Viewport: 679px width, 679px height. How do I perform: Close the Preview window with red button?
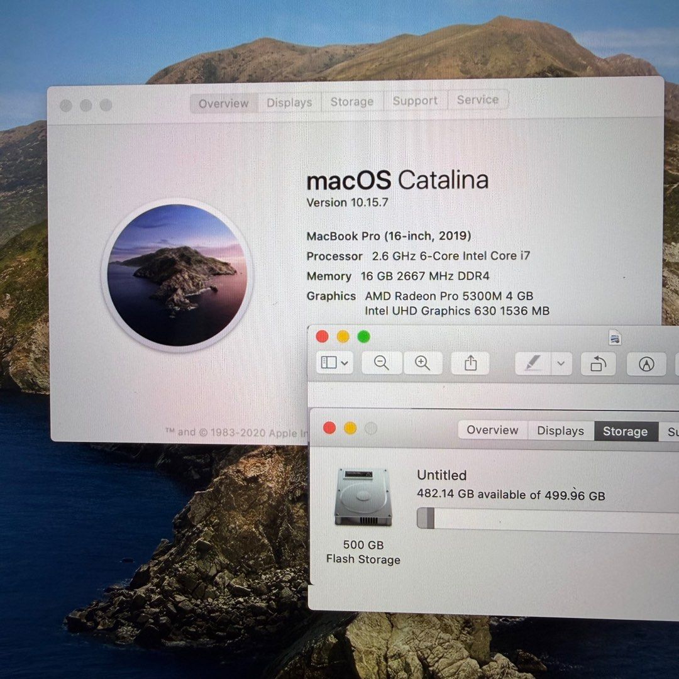pos(322,336)
